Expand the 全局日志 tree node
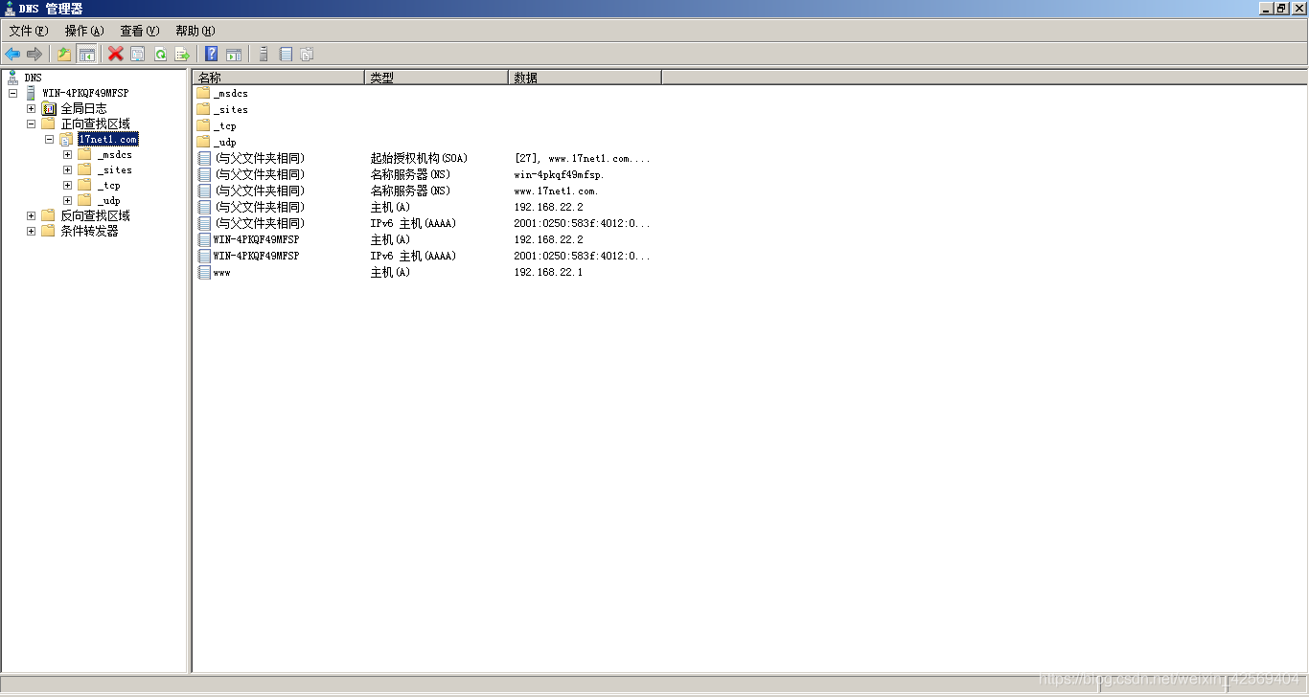The width and height of the screenshot is (1309, 697). (x=31, y=108)
